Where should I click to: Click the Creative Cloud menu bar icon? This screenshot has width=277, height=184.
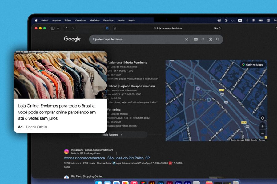pyautogui.click(x=219, y=21)
